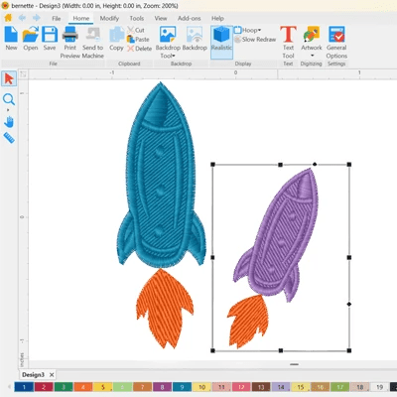The image size is (397, 397).
Task: Toggle Realistic display mode
Action: click(x=221, y=42)
